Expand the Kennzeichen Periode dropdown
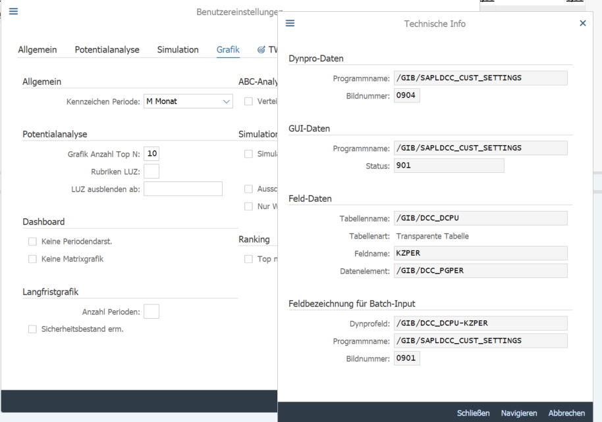Viewport: 602px width, 422px height. point(227,101)
